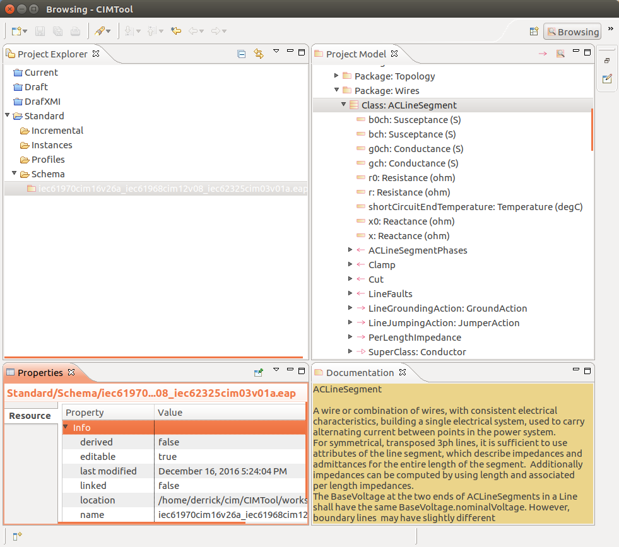
Task: Click the pink arrow icon in Project Model
Action: [x=543, y=54]
